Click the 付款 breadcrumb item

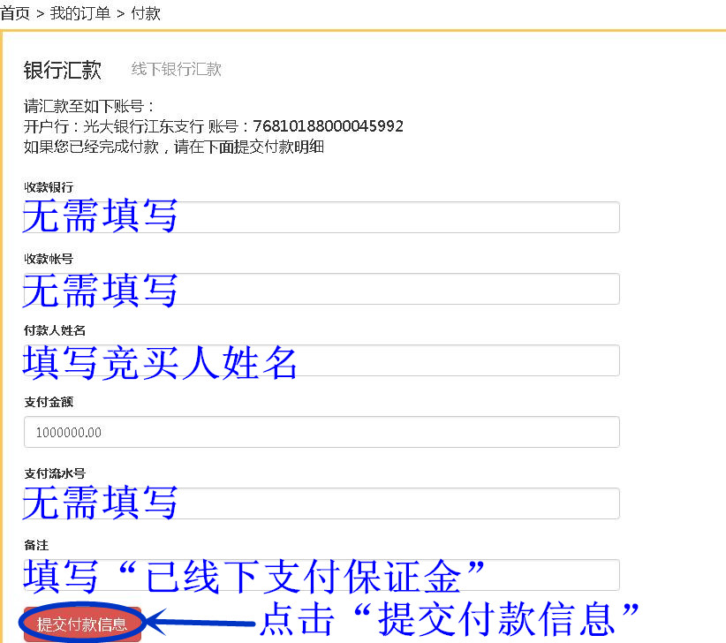pos(146,13)
